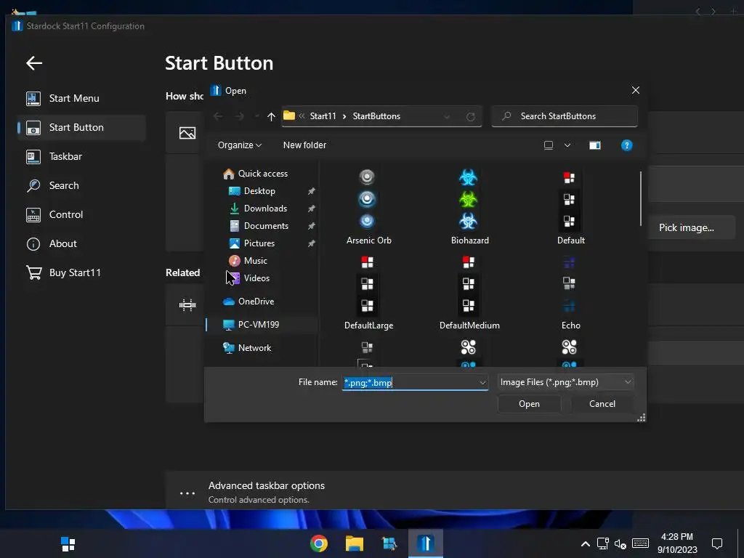Screen dimensions: 744x558
Task: Click Start11 in the address path
Action: [x=323, y=116]
